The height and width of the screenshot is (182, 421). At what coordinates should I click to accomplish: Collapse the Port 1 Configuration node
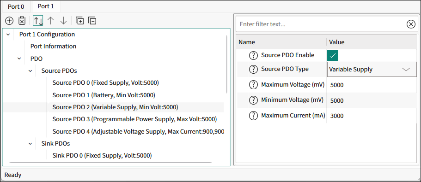pyautogui.click(x=8, y=35)
